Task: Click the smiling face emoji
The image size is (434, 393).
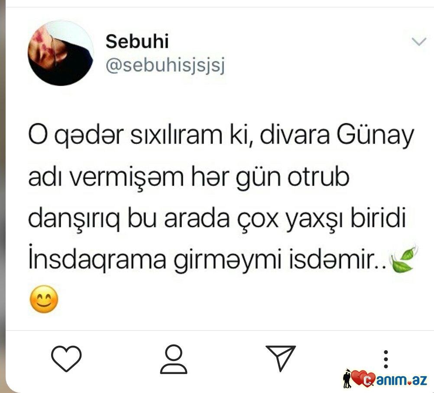Action: 44,299
